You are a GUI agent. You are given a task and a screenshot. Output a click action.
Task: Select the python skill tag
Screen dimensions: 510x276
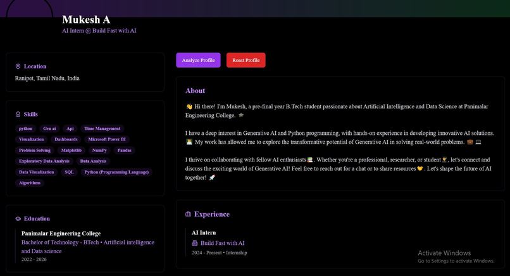[x=26, y=129]
